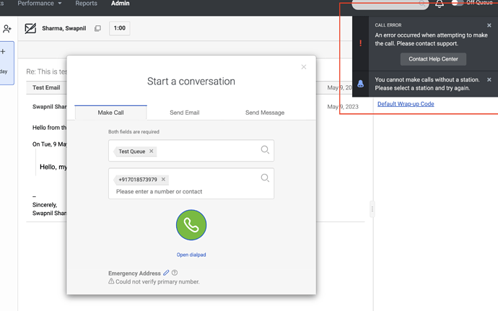
Task: Click the Contact Help Center button
Action: [433, 59]
